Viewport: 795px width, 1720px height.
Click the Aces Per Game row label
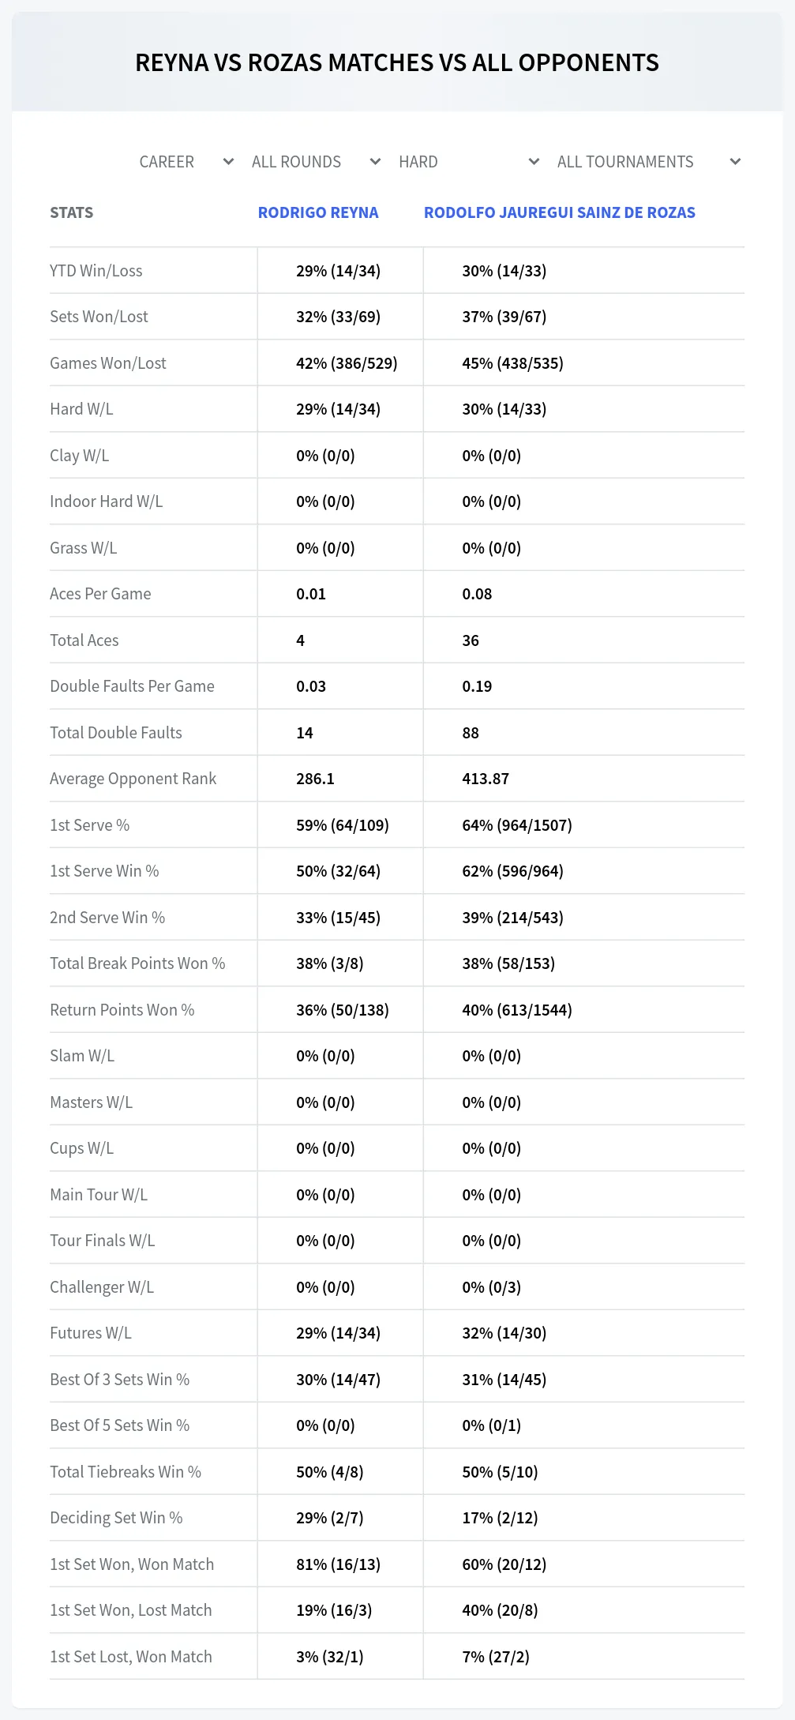pyautogui.click(x=100, y=594)
